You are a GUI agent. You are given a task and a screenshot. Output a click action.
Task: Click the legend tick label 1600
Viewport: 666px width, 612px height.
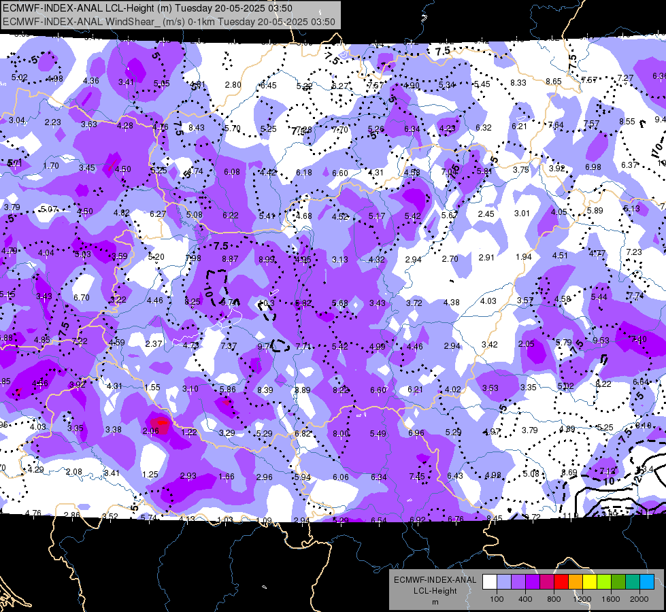611,599
